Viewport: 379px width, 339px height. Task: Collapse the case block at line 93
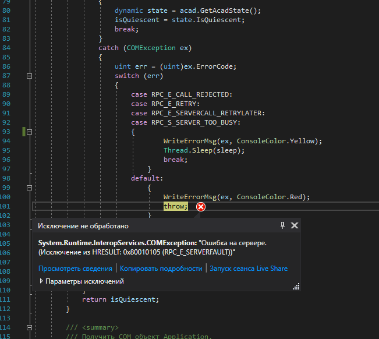[x=29, y=132]
